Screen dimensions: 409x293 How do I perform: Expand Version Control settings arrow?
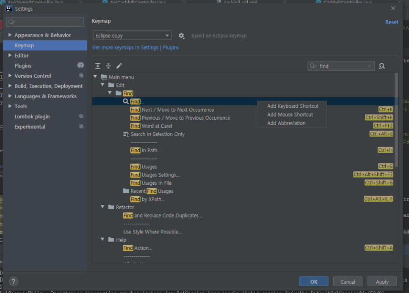tap(10, 76)
